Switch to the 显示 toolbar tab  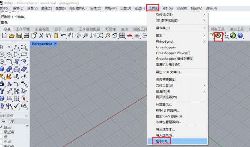pyautogui.click(x=58, y=29)
